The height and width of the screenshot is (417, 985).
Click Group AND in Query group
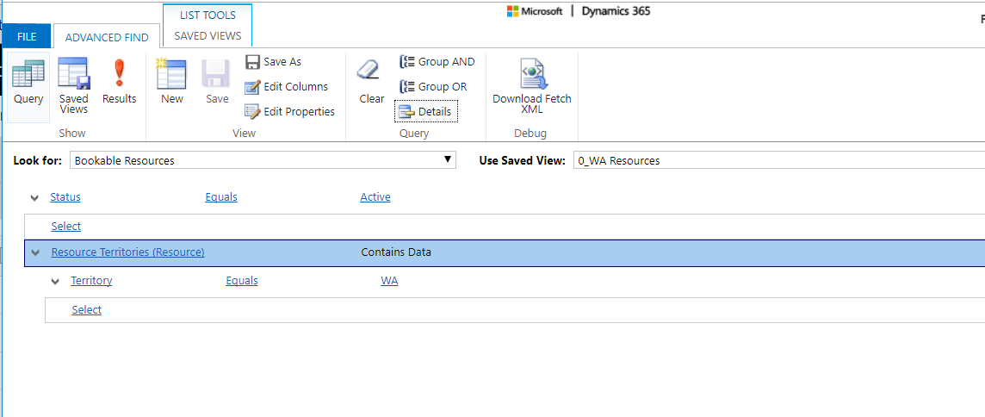pyautogui.click(x=437, y=62)
